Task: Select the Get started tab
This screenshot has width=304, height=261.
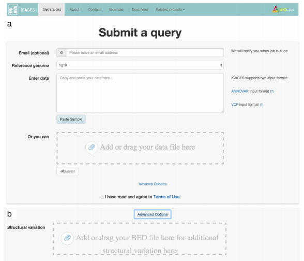Action: coord(52,9)
